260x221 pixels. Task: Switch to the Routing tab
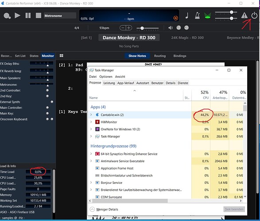click(x=160, y=56)
